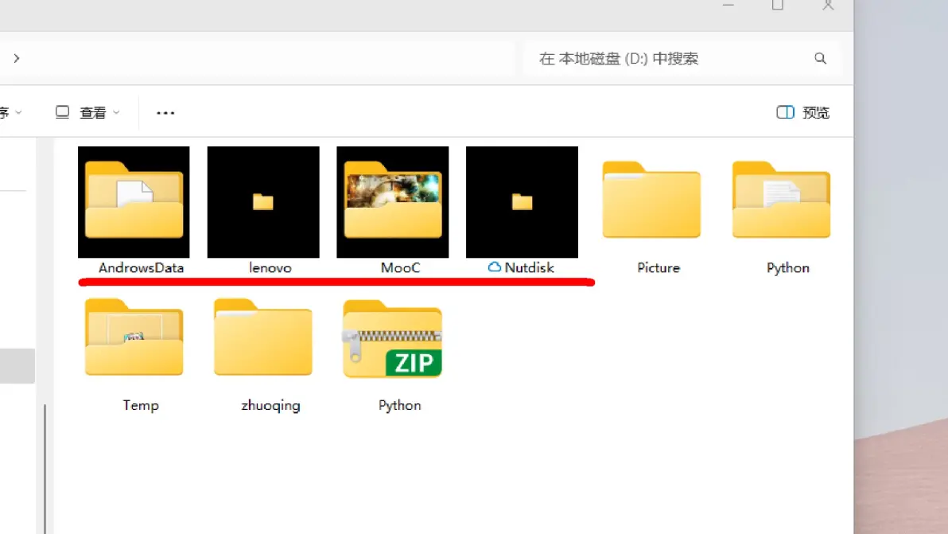Open the MooC folder thumbnail
Screen dimensions: 948x534
coord(392,202)
